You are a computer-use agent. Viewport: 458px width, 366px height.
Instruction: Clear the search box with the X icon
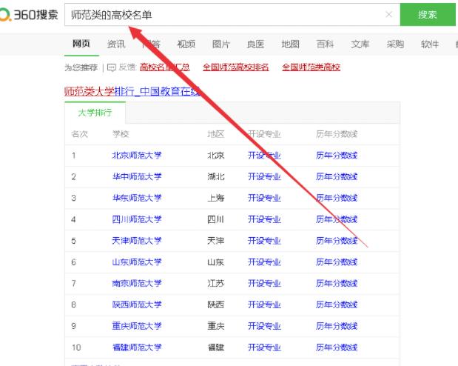389,15
